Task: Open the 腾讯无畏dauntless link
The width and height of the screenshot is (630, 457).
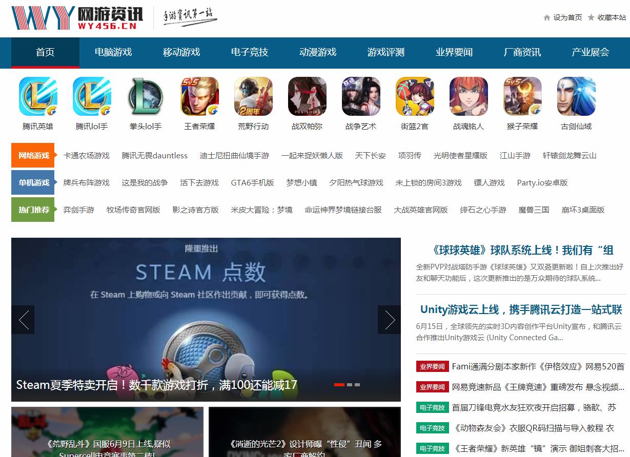Action: [x=155, y=156]
